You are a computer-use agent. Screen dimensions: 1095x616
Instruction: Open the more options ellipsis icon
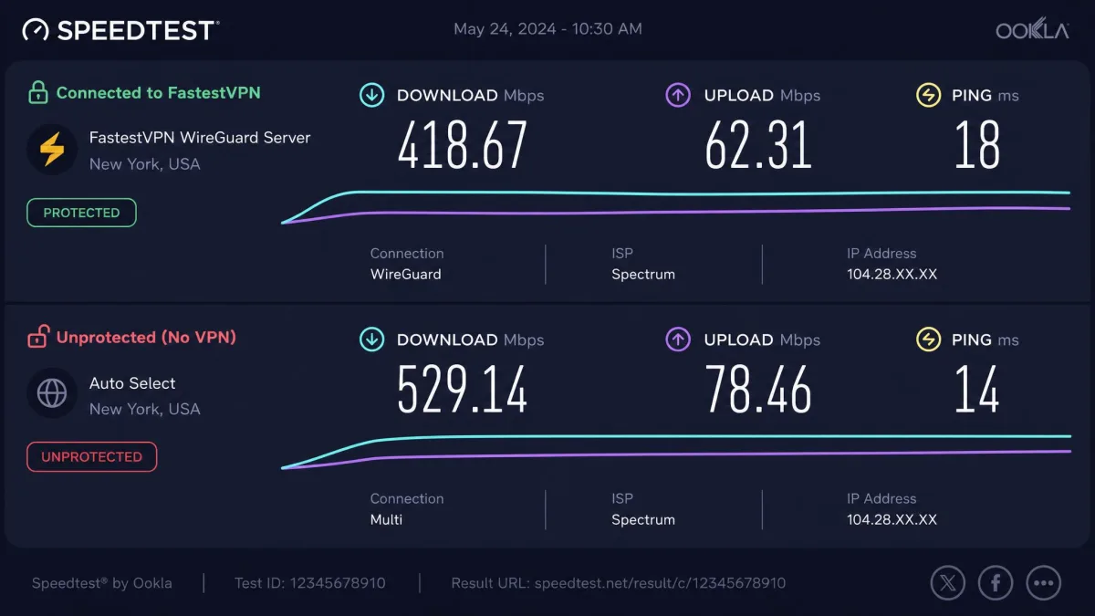1043,582
